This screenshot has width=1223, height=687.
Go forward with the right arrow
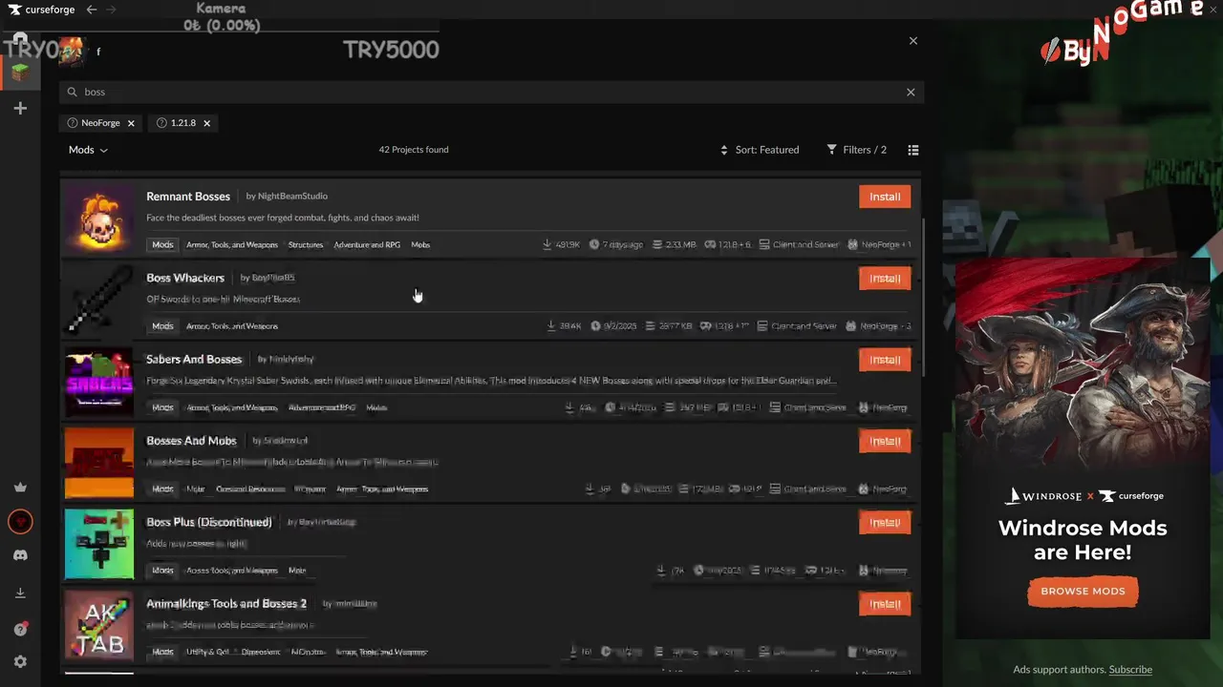pyautogui.click(x=111, y=10)
